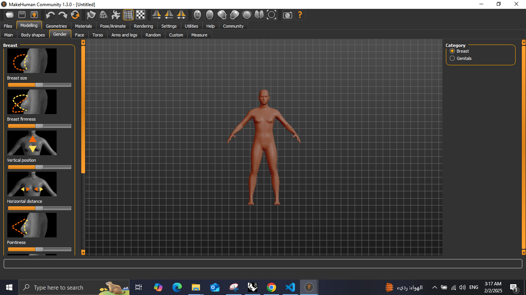Image resolution: width=526 pixels, height=295 pixels.
Task: Click the Horizontal distance preview thumbnail
Action: point(32,184)
